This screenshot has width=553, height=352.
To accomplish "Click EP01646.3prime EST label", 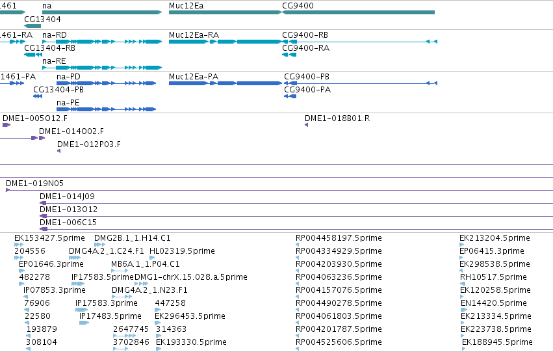I will coord(51,264).
